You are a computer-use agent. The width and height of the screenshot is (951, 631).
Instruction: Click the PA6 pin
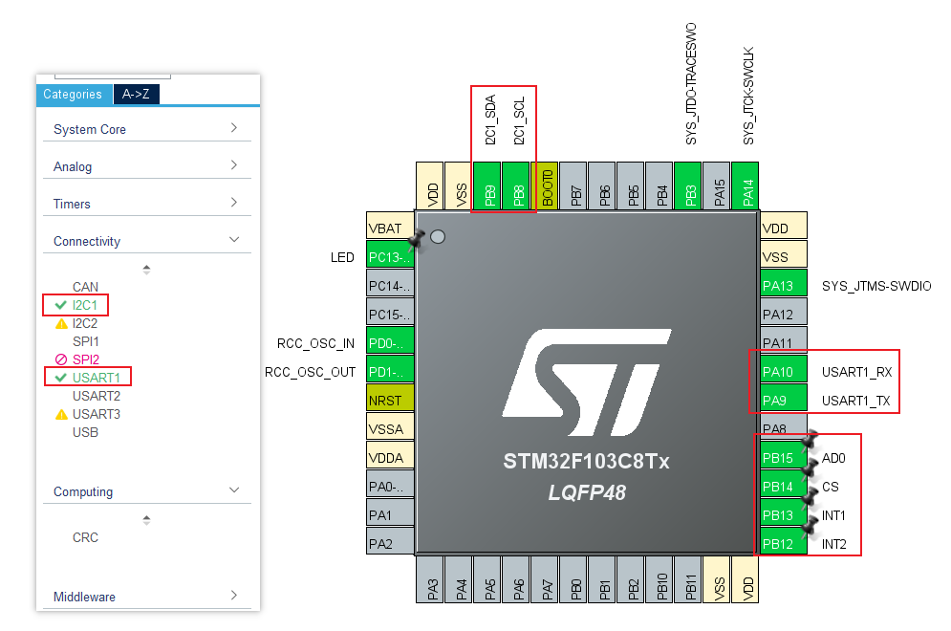[x=515, y=579]
